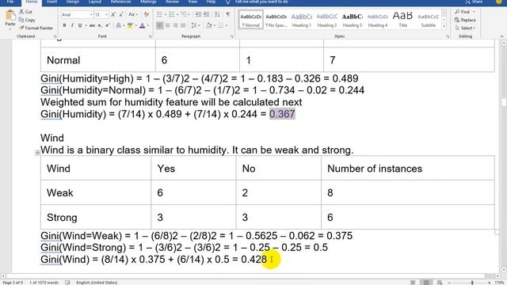Click the text highlight color button

click(x=130, y=25)
